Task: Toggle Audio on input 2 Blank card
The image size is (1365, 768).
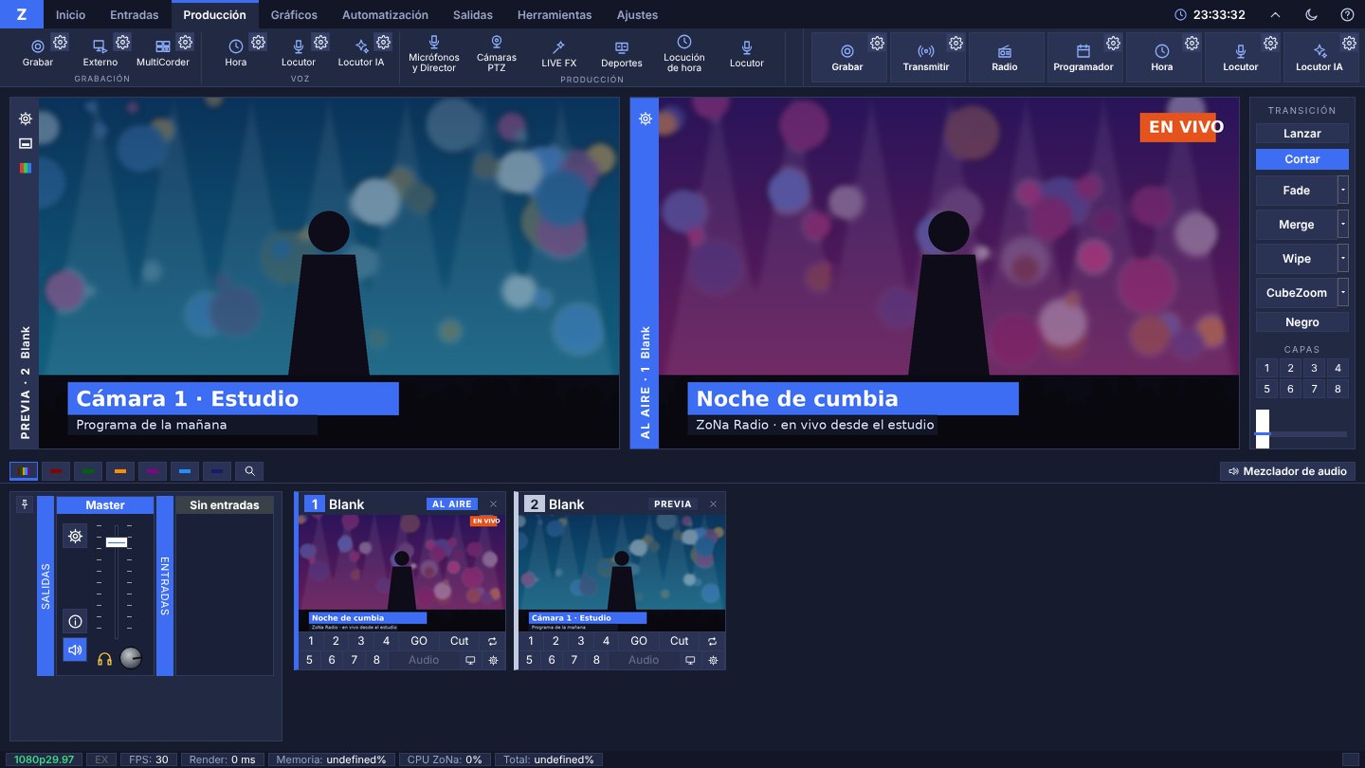Action: [644, 660]
